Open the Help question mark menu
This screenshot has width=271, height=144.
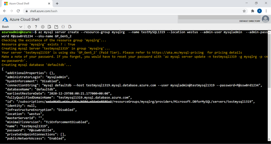(36, 27)
